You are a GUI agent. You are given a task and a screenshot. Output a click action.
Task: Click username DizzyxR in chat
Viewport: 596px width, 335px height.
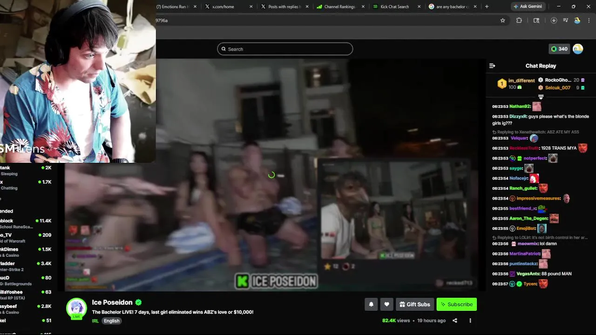tap(518, 117)
